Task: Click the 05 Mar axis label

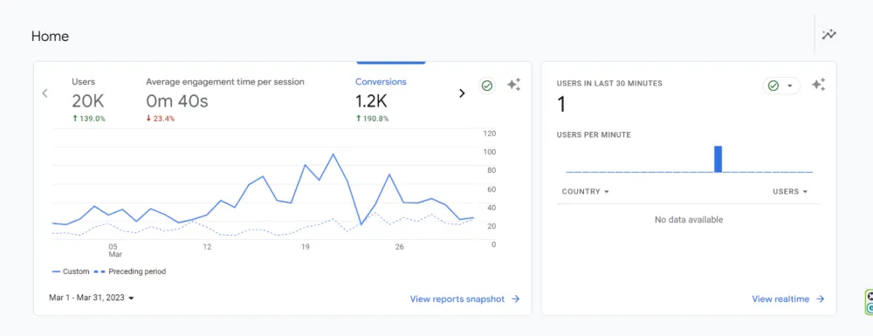Action: (x=114, y=250)
